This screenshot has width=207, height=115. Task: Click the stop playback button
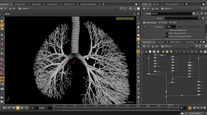coord(18,108)
